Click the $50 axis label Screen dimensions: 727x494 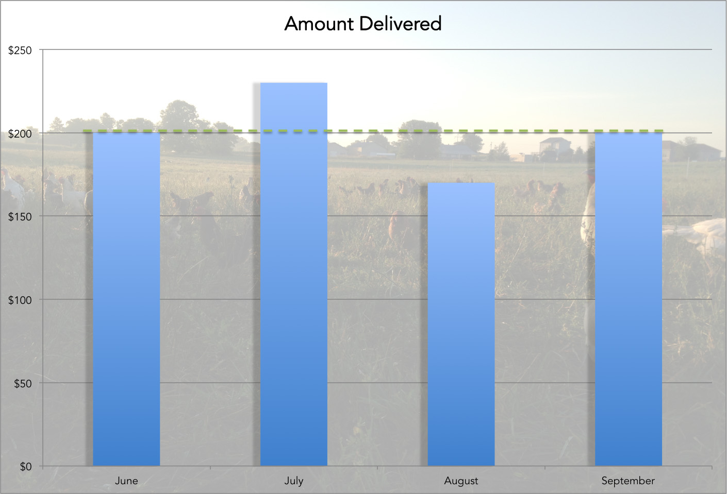(x=22, y=384)
